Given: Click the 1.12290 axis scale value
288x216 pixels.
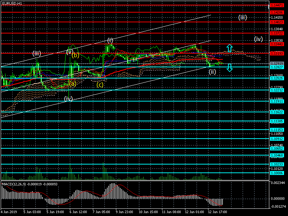Looking at the screenshot, I should (277, 87).
